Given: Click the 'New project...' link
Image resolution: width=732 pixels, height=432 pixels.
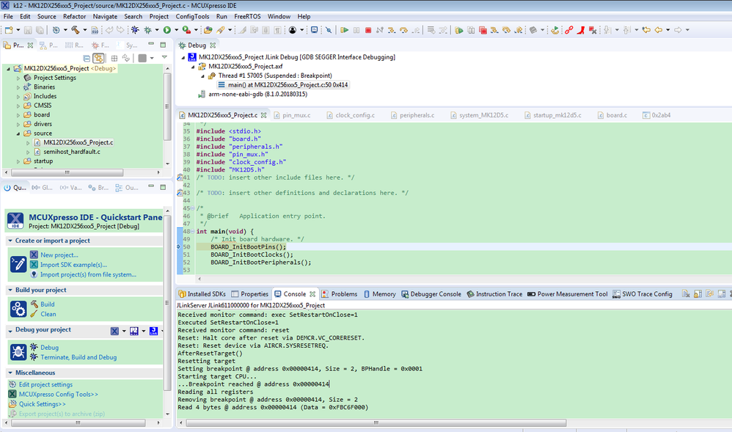Looking at the screenshot, I should tap(59, 255).
